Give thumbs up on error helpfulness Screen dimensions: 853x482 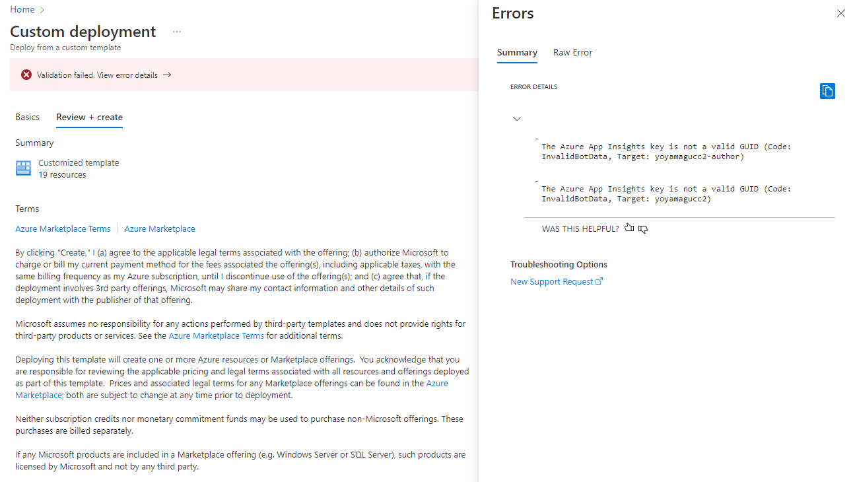(628, 228)
